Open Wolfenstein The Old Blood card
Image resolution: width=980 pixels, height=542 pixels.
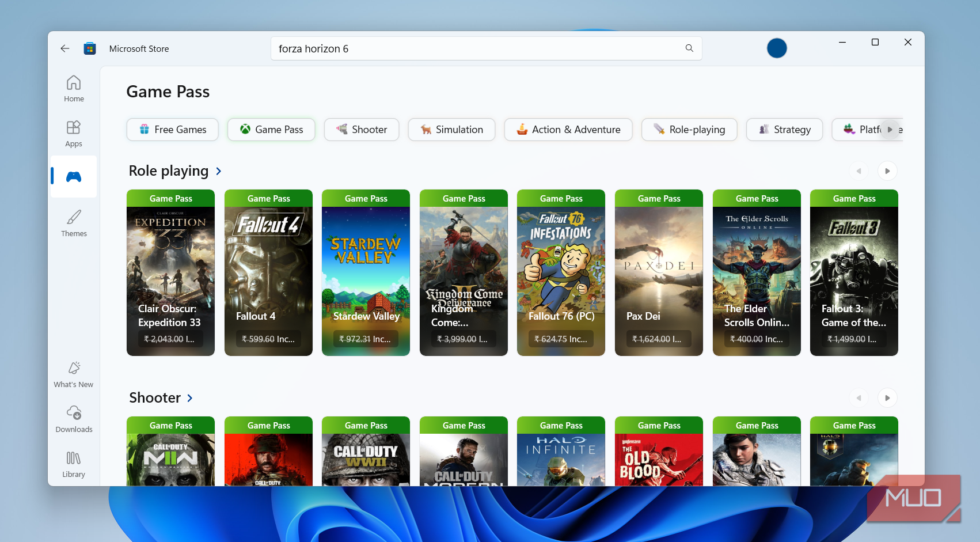point(659,451)
